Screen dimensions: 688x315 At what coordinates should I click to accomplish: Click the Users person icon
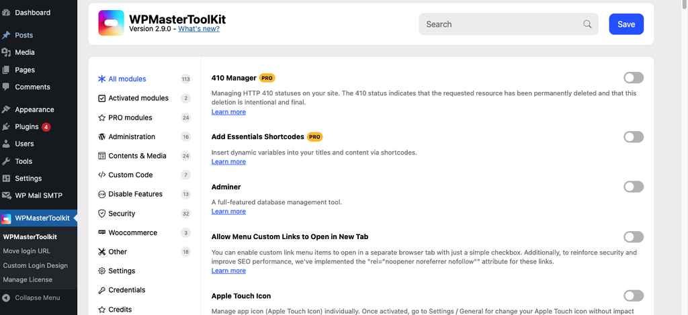[6, 144]
